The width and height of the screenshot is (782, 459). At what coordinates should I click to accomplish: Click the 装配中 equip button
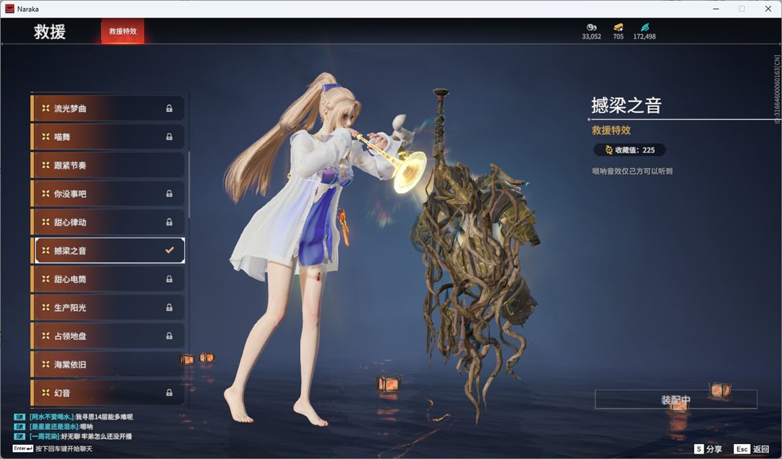[676, 399]
